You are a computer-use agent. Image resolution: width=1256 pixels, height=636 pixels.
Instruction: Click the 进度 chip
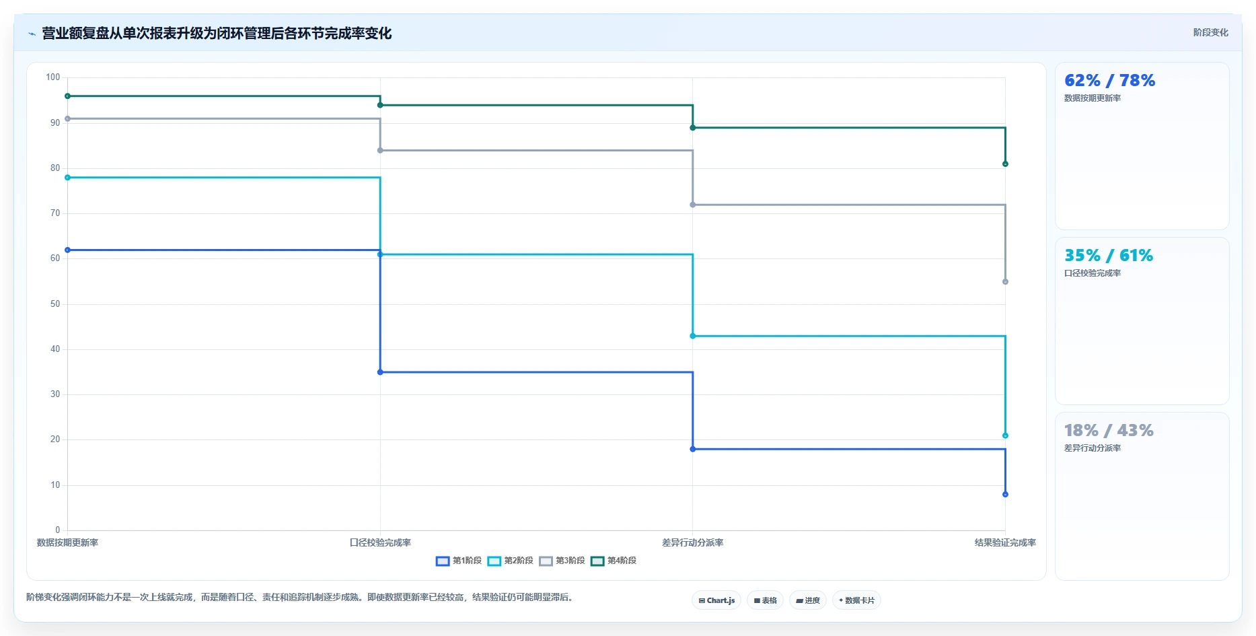click(808, 600)
